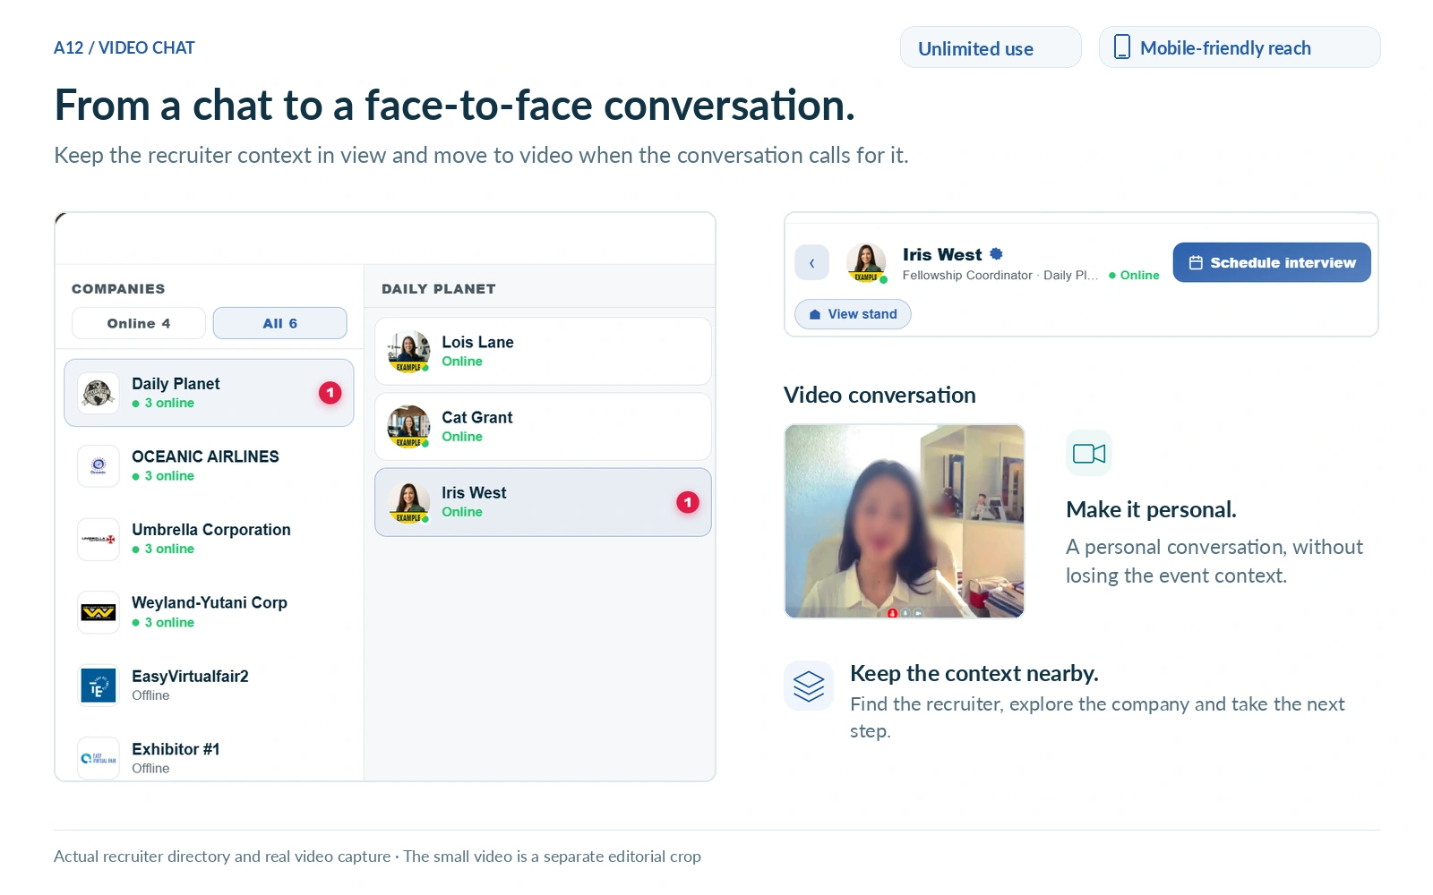Open the video conversation thumbnail

905,521
